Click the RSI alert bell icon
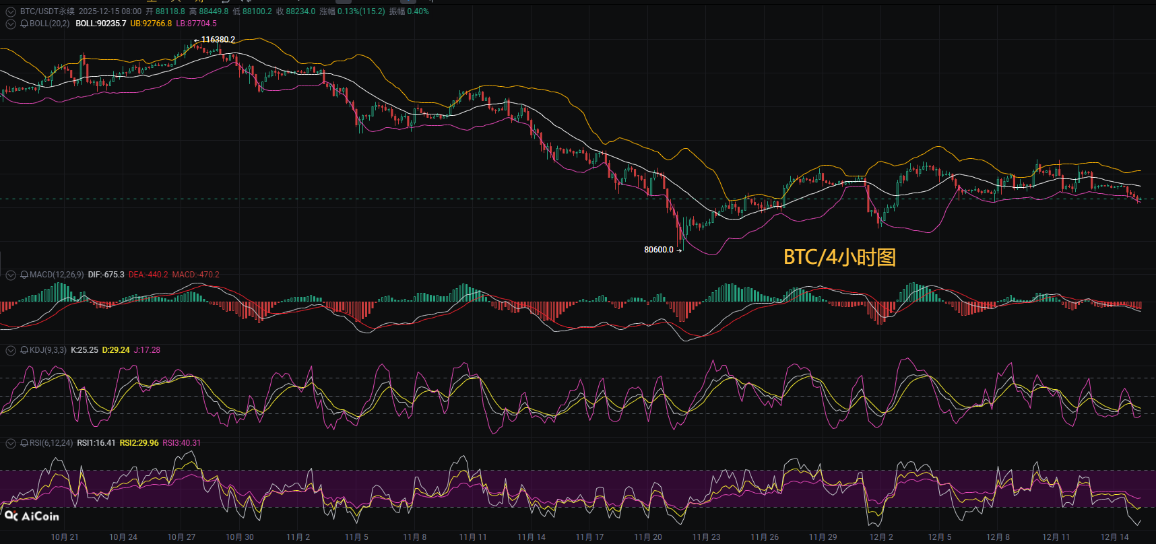This screenshot has width=1156, height=544. click(x=24, y=443)
